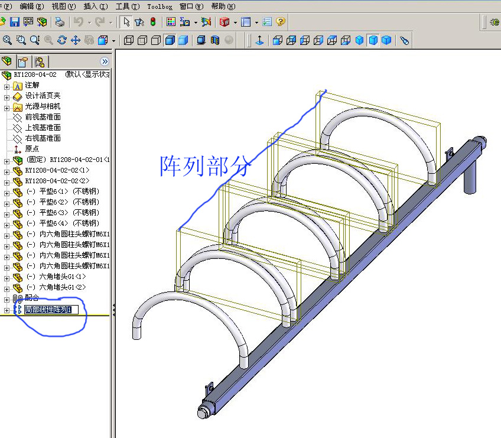The width and height of the screenshot is (501, 438).
Task: Click the Save floppy disk icon
Action: click(15, 22)
